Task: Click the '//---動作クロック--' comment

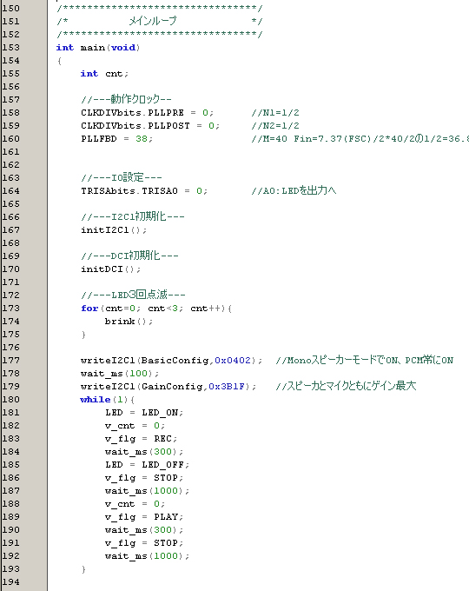Action: click(x=126, y=99)
